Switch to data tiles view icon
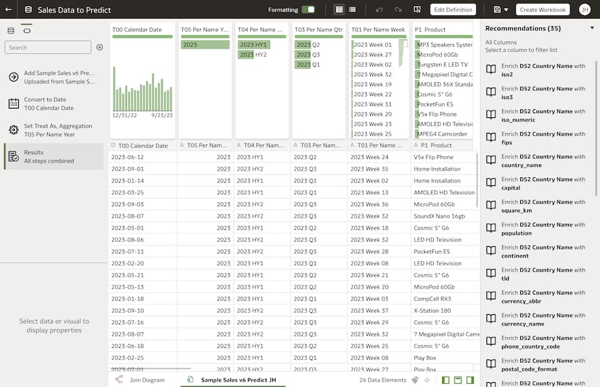The height and width of the screenshot is (387, 600). point(339,9)
